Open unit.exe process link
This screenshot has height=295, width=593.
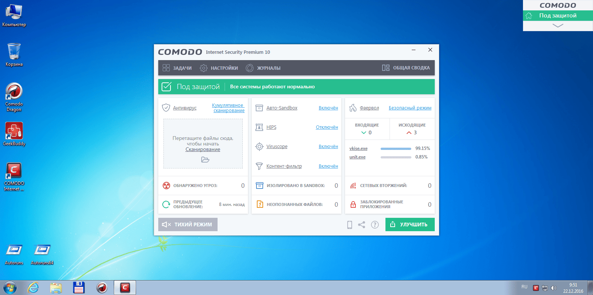pos(357,157)
